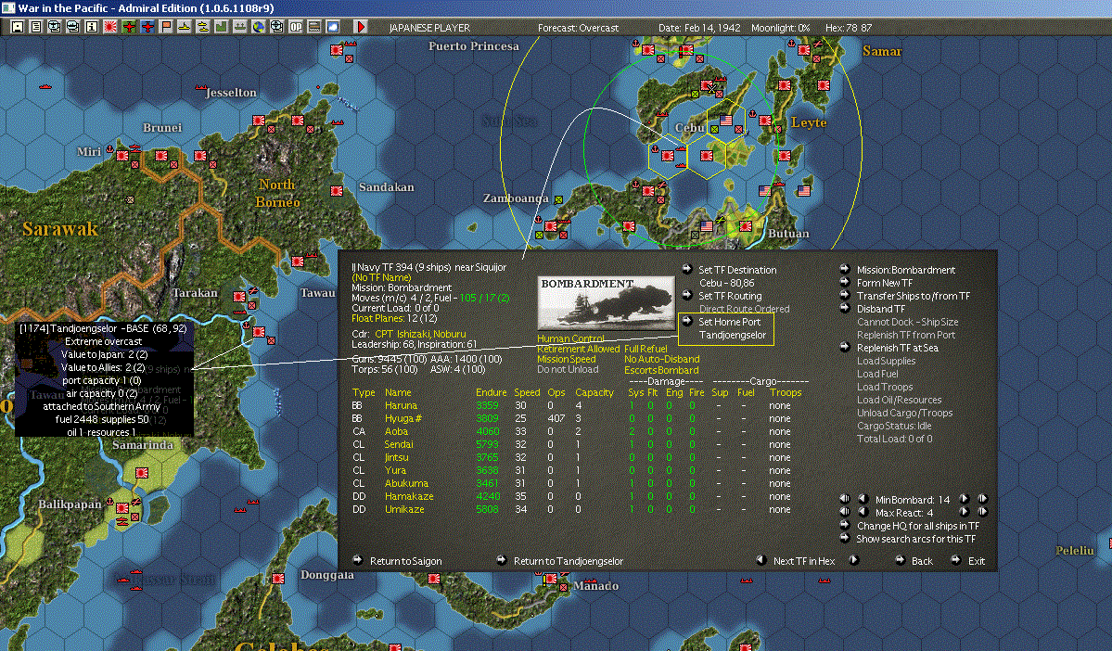Go to next TF in hex arrow
The width and height of the screenshot is (1112, 651).
coord(854,560)
